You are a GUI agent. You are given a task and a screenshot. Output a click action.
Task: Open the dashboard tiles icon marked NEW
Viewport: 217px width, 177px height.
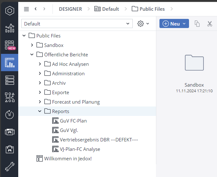pyautogui.click(x=9, y=45)
